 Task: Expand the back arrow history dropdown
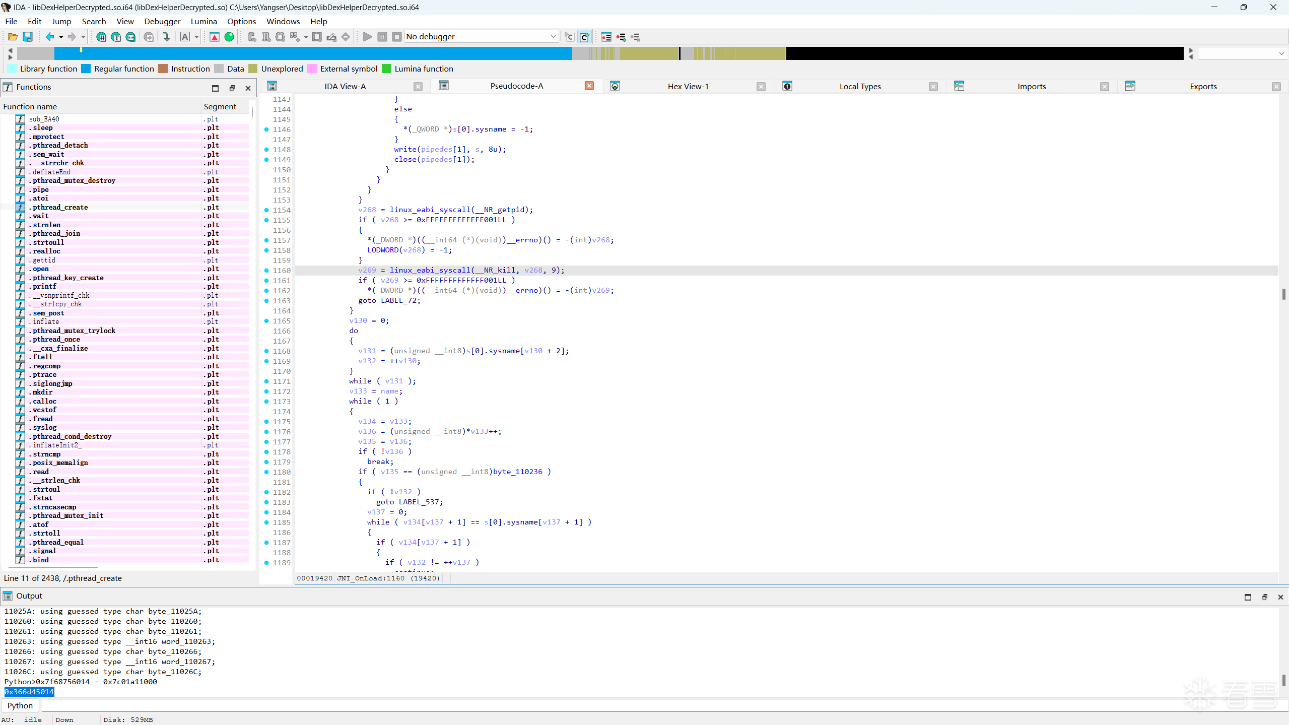[x=61, y=37]
